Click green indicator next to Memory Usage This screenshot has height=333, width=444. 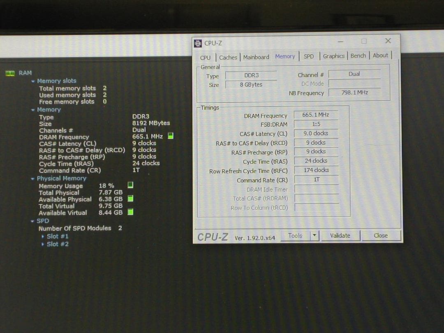pyautogui.click(x=130, y=185)
